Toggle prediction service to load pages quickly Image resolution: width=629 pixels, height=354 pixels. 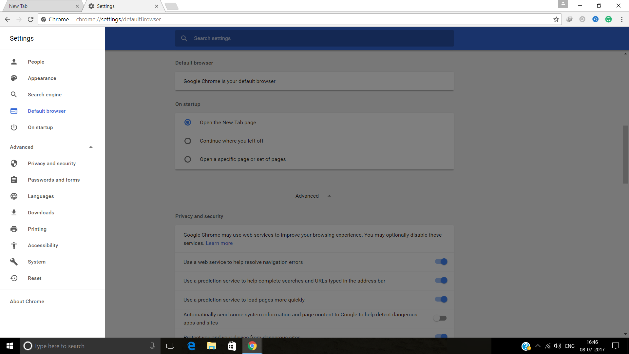[x=441, y=299]
